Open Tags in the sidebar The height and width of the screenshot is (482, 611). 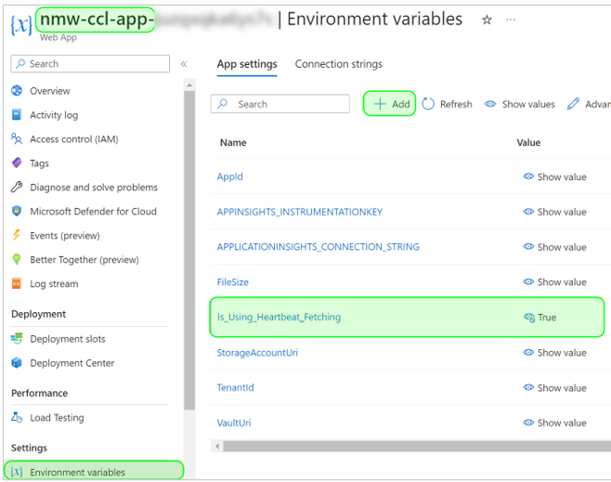click(x=39, y=163)
